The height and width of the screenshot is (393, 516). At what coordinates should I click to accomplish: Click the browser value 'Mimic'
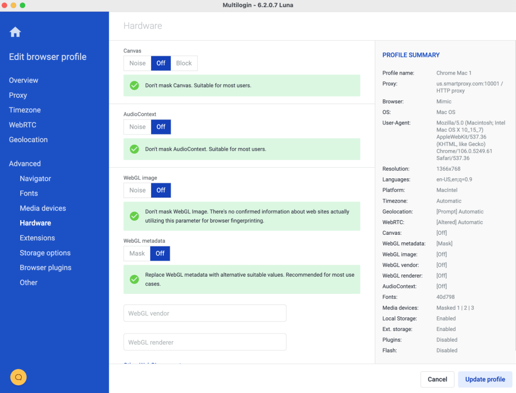[444, 101]
